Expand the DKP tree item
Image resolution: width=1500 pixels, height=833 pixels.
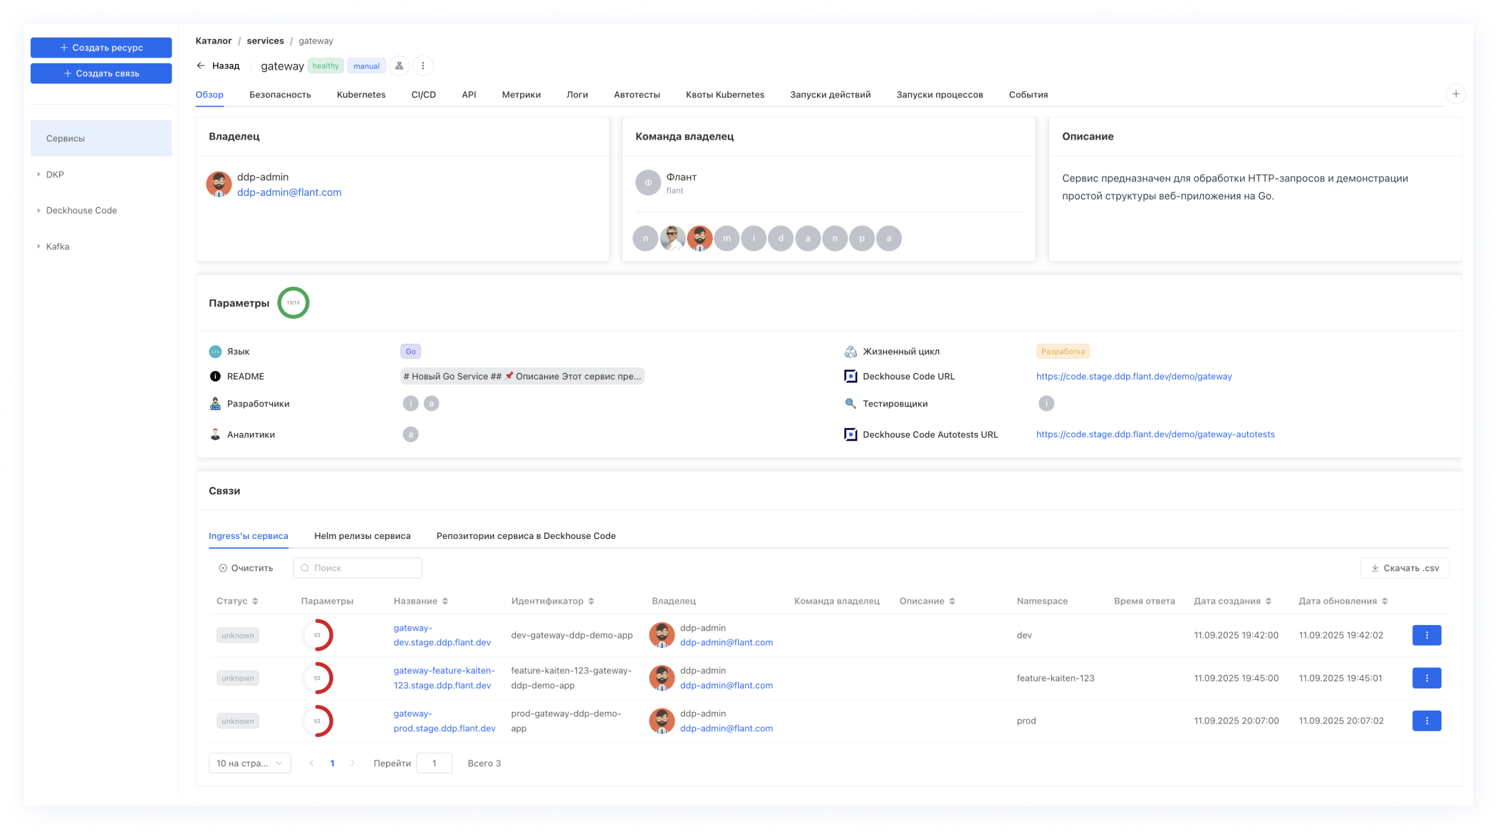(x=38, y=174)
